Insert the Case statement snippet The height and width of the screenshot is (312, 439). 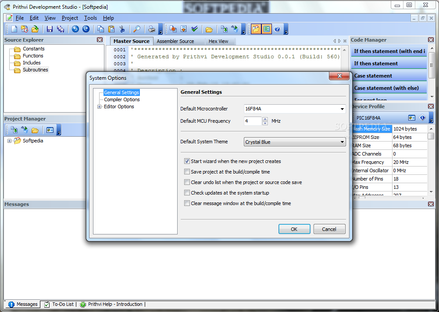[389, 76]
